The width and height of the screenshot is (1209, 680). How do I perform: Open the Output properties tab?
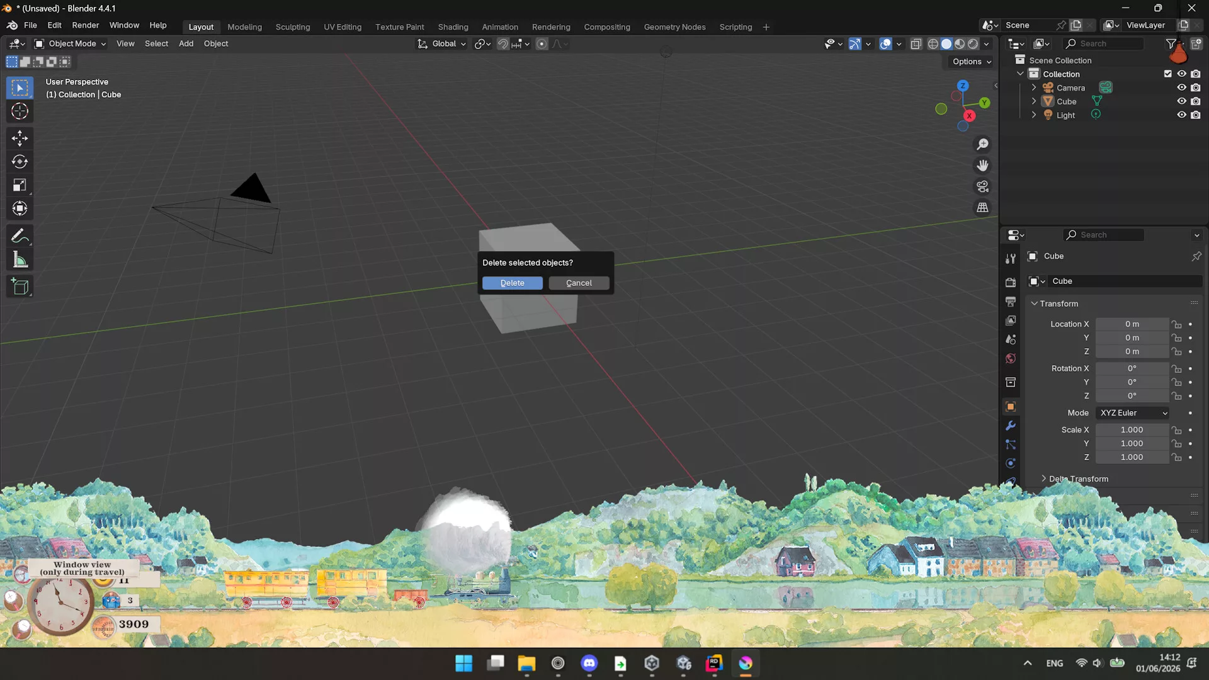coord(1011,302)
